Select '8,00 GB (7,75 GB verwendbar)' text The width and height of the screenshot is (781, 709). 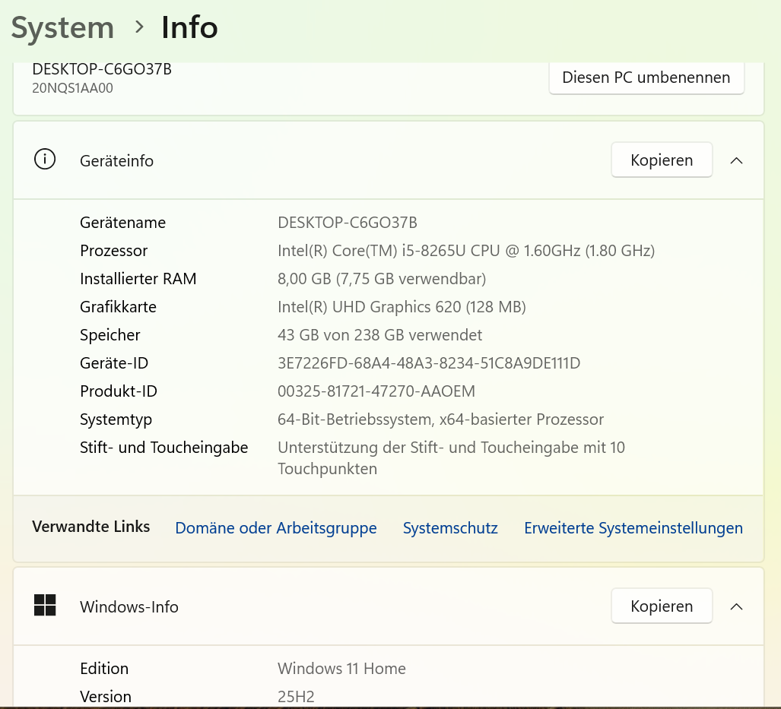pyautogui.click(x=382, y=279)
